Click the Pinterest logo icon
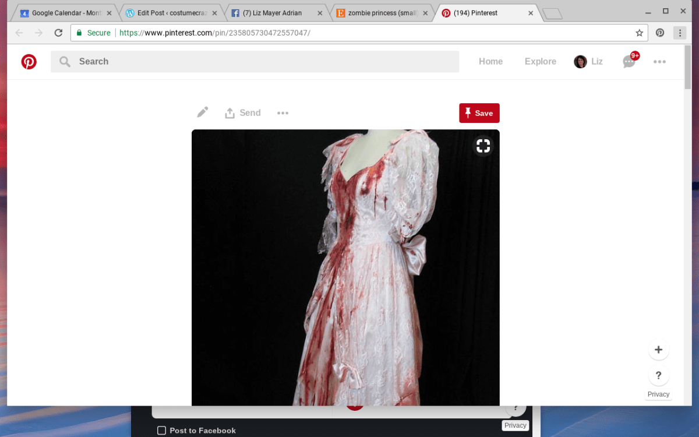699x437 pixels. pos(29,62)
